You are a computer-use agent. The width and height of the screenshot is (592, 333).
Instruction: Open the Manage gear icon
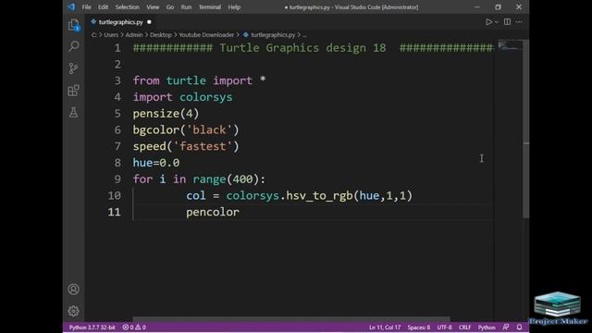[x=74, y=311]
